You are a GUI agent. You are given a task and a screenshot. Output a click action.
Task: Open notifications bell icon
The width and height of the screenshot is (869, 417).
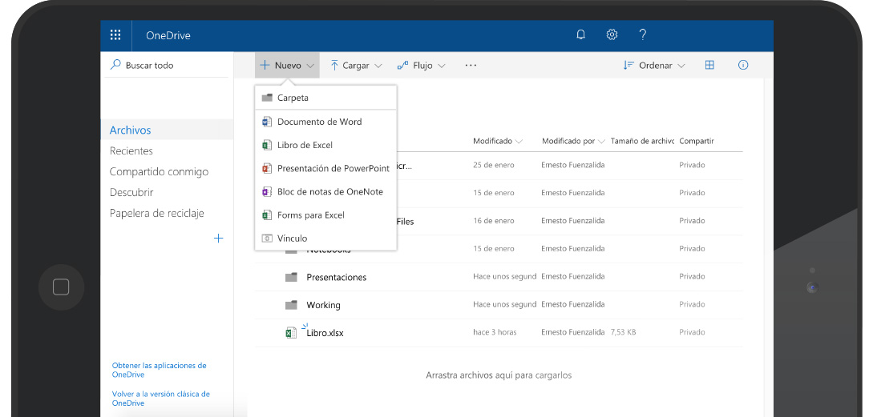pyautogui.click(x=581, y=35)
